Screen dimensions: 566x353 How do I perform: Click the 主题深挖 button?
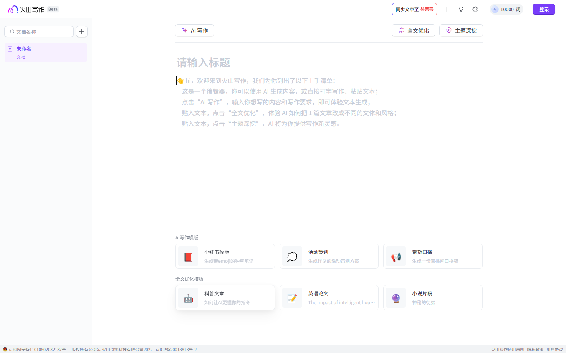coord(461,30)
